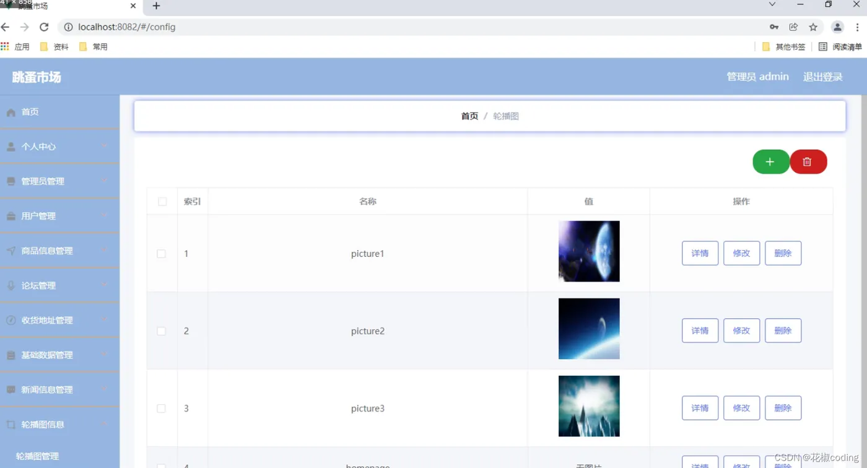Open the 资料 bookmarks folder
Screen dimensions: 867x468
[x=54, y=46]
